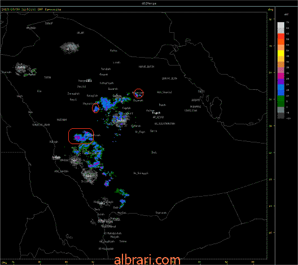Click the magenta band in the color legend
This screenshot has width=298, height=265.
point(281,76)
